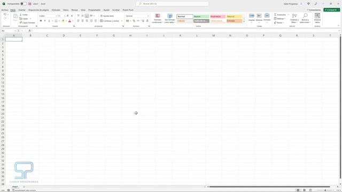342x192 pixels.
Task: Click the Search box in title bar
Action: 172,4
